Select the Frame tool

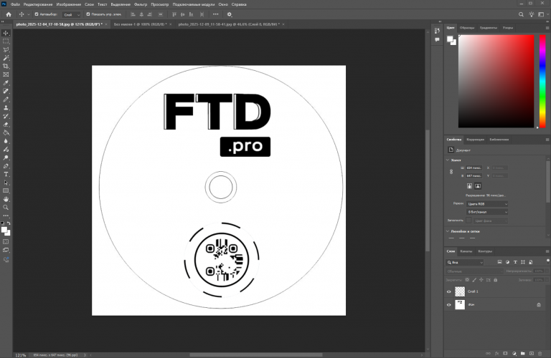6,74
